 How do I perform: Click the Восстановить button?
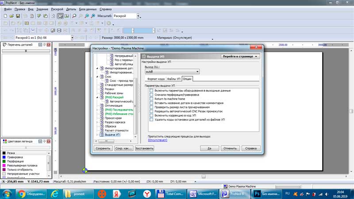144,148
